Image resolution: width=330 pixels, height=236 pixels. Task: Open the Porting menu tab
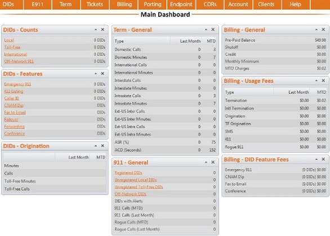(153, 4)
